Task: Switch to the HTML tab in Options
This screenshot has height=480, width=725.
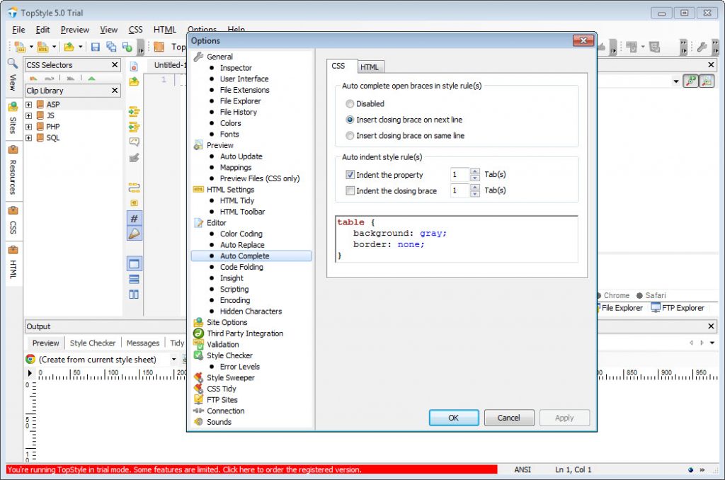Action: (370, 67)
